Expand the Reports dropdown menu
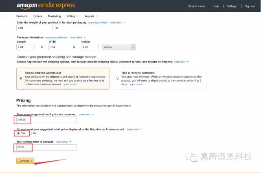 (91, 16)
